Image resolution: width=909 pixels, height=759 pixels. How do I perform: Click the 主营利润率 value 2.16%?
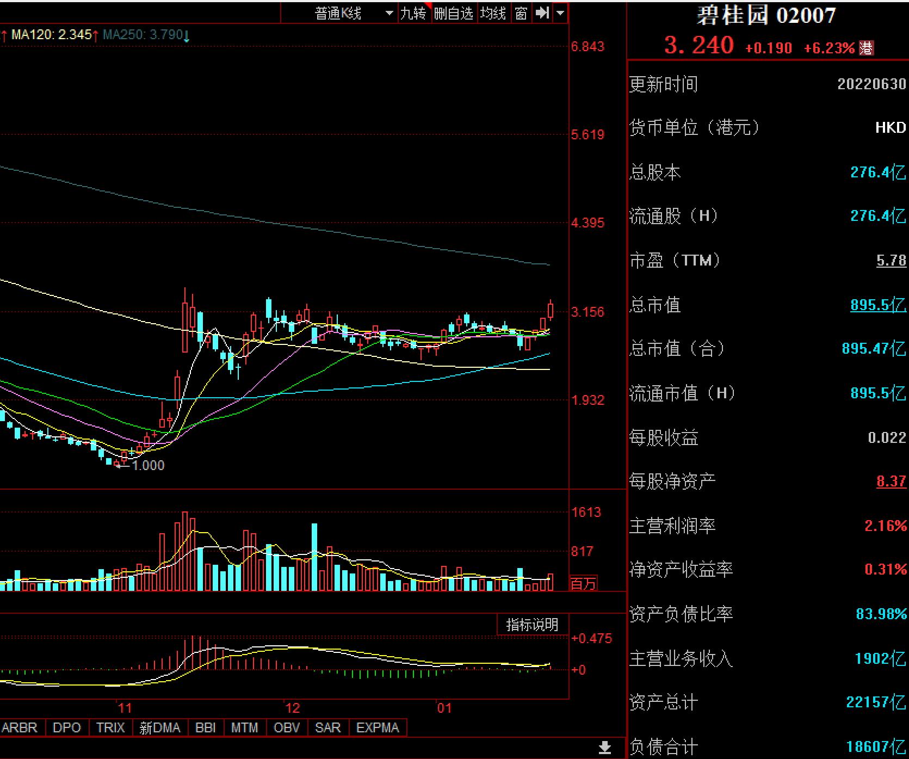click(885, 526)
